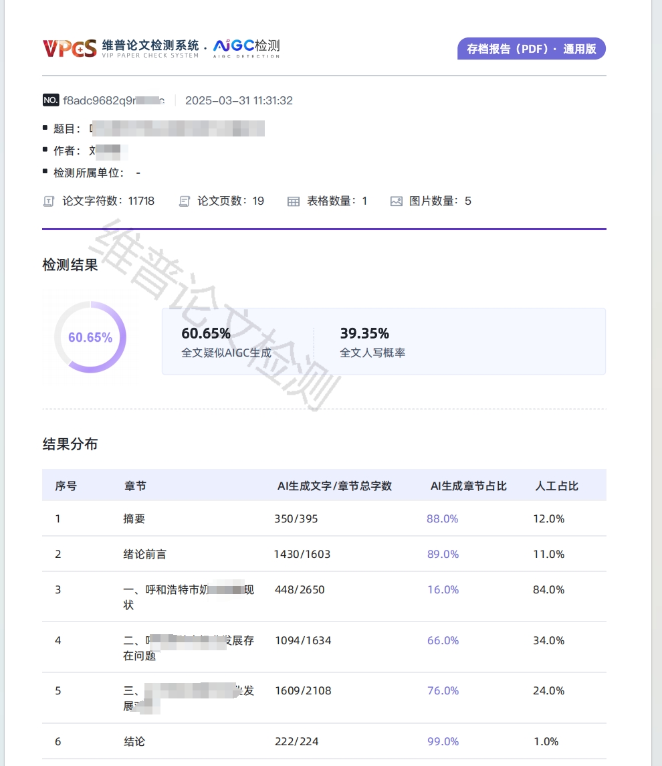Image resolution: width=662 pixels, height=766 pixels.
Task: Toggle the 88.0% AI ratio for 摘要
Action: pyautogui.click(x=443, y=518)
